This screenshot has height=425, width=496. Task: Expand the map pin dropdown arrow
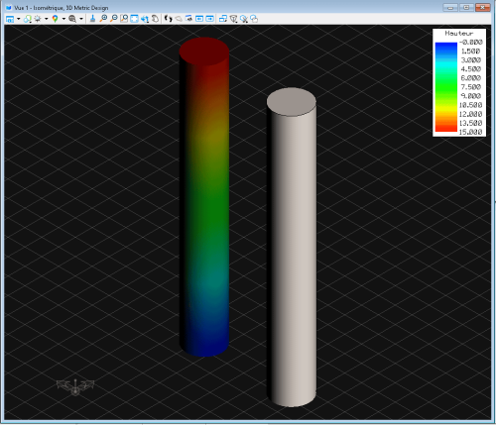click(x=63, y=19)
